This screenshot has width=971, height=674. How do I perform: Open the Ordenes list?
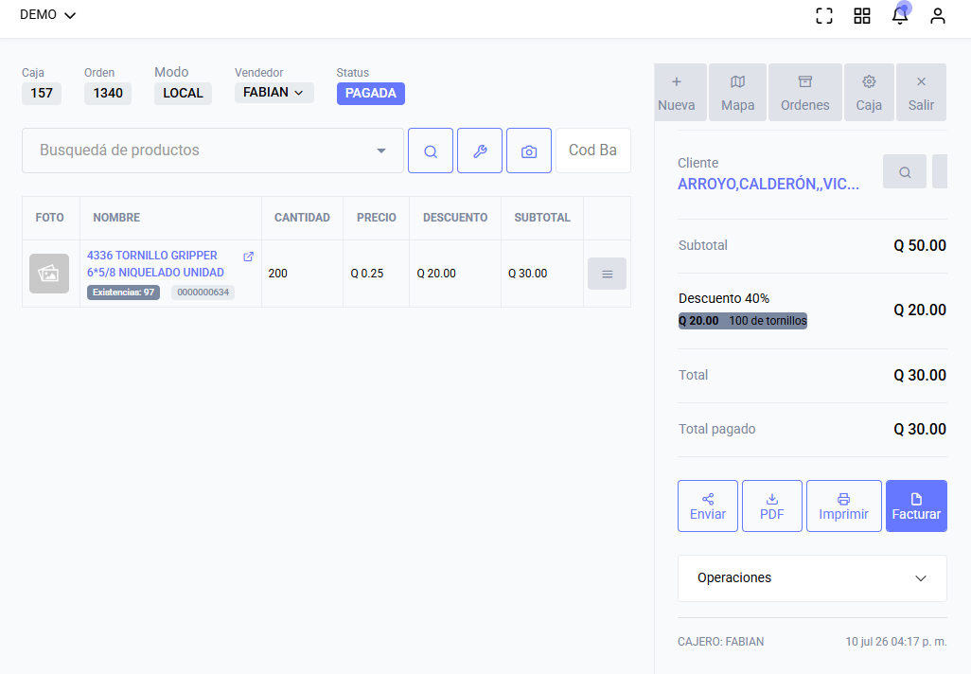(x=805, y=93)
